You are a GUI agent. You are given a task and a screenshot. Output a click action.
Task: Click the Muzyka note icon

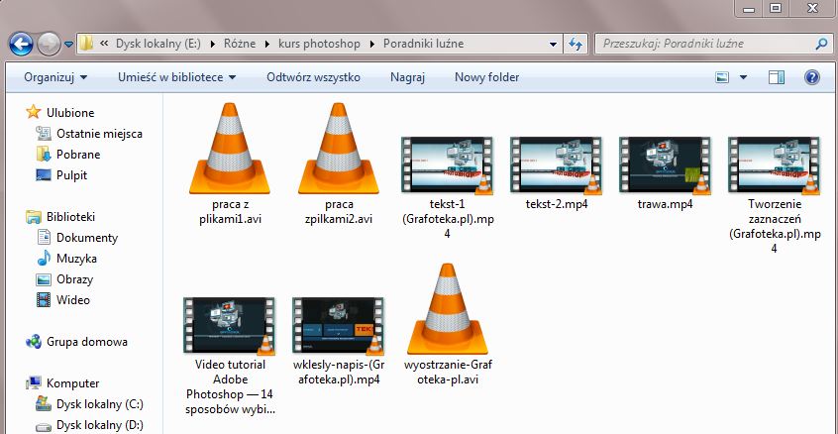(44, 259)
